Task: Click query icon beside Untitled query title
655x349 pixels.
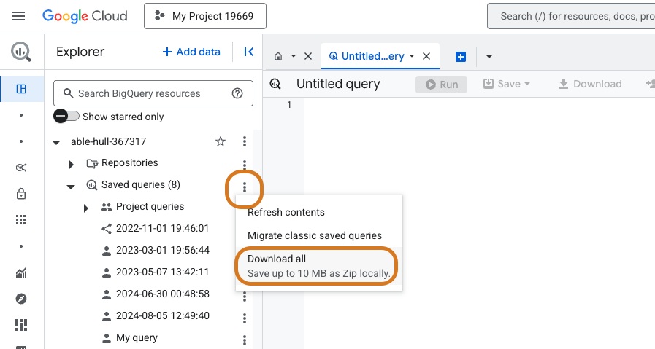Action: (x=275, y=84)
